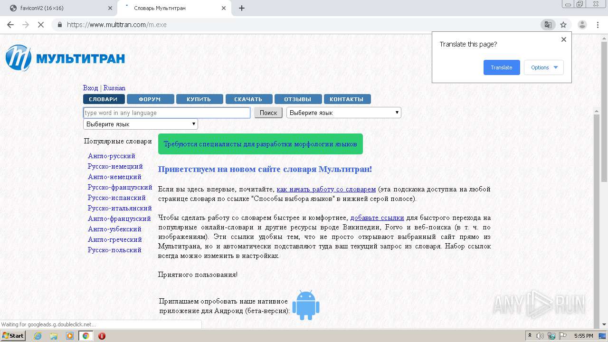Screen dimensions: 608x342
Task: Open the media player taskbar icon
Action: [70, 336]
